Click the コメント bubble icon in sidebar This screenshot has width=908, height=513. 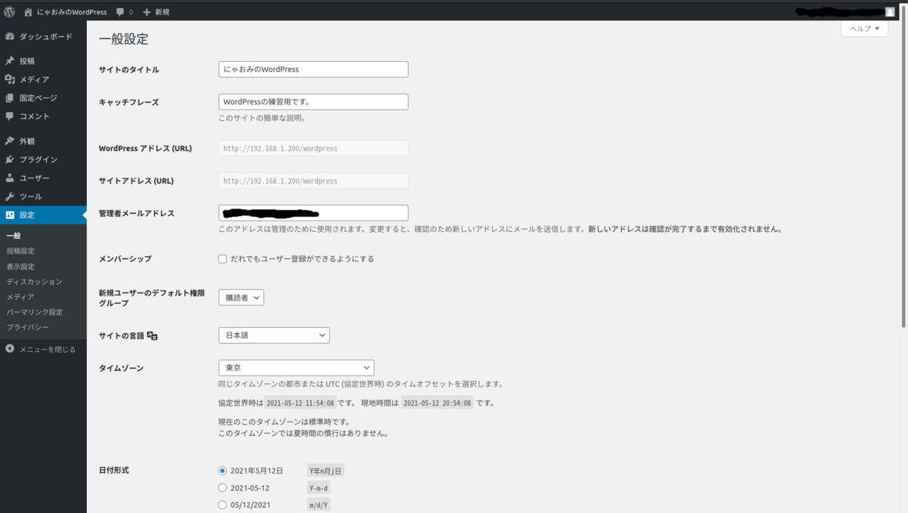[x=10, y=116]
